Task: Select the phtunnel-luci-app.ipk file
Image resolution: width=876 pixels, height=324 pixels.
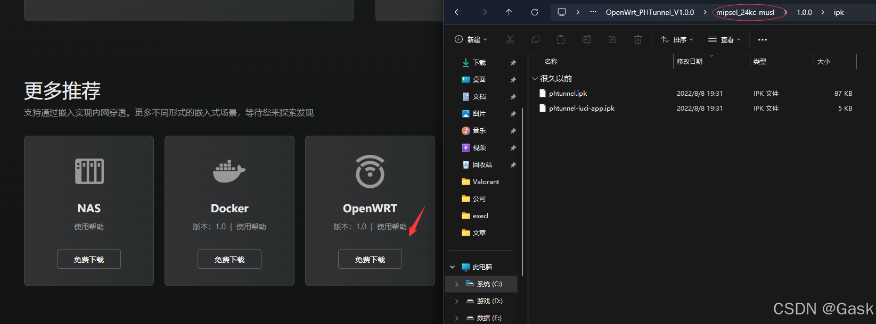Action: pos(582,108)
